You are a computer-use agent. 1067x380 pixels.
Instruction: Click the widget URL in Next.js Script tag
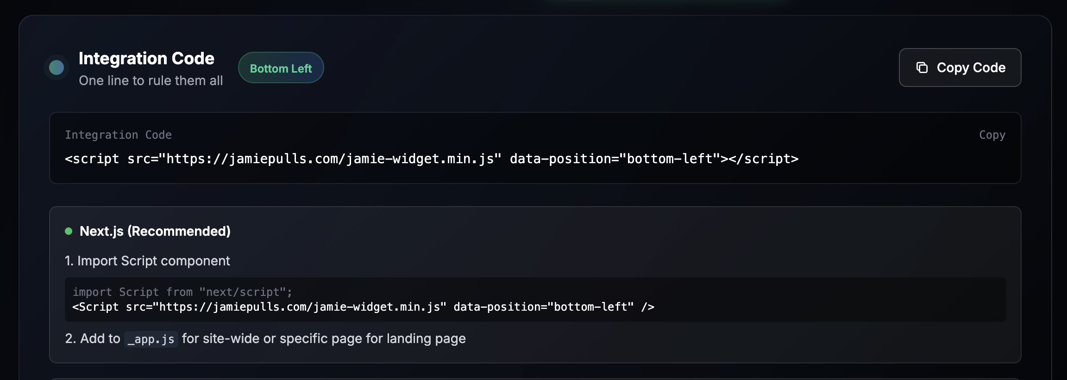(300, 307)
